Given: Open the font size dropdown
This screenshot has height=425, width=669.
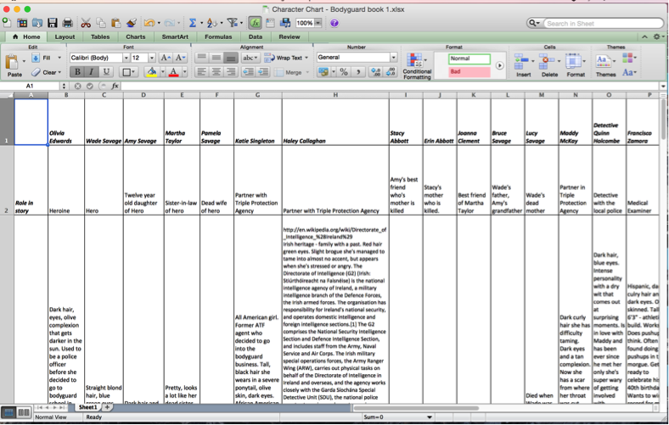Looking at the screenshot, I should 152,58.
